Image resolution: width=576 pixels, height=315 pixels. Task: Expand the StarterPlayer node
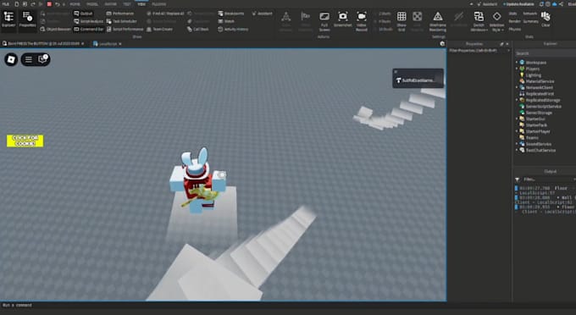[x=517, y=131]
